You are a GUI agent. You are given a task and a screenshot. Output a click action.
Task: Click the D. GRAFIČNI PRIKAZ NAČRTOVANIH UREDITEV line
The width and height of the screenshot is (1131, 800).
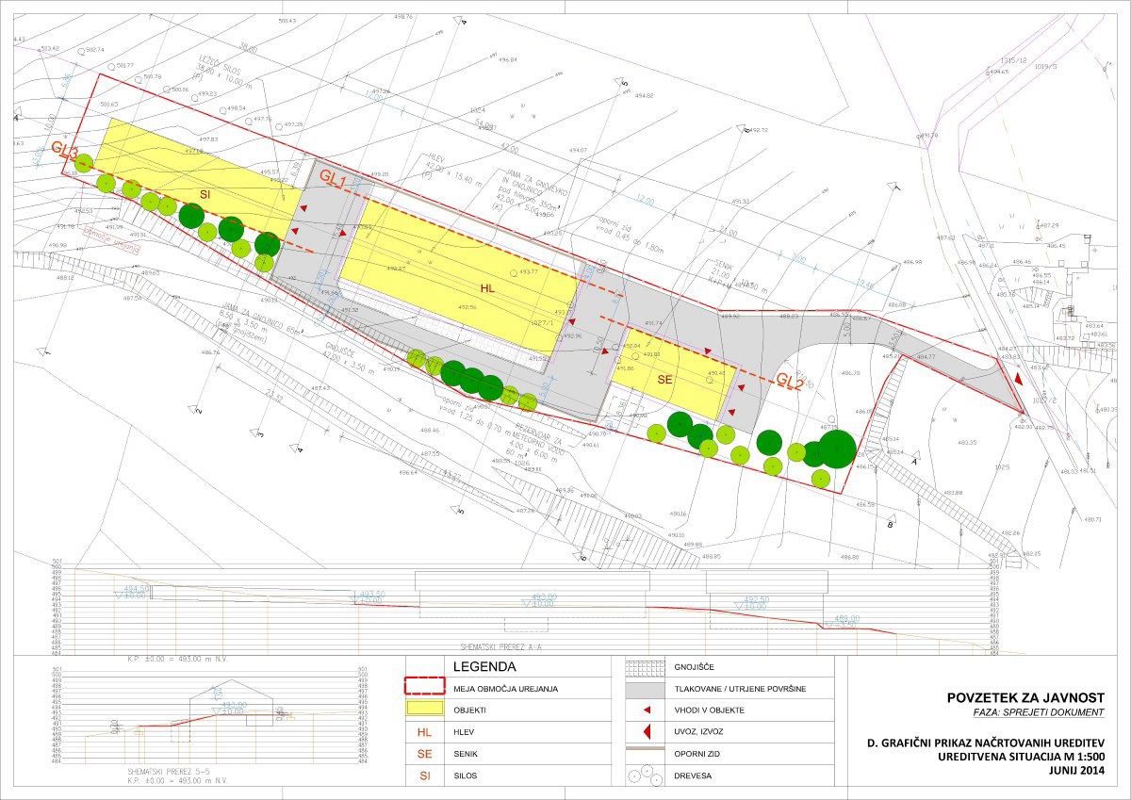pyautogui.click(x=986, y=743)
